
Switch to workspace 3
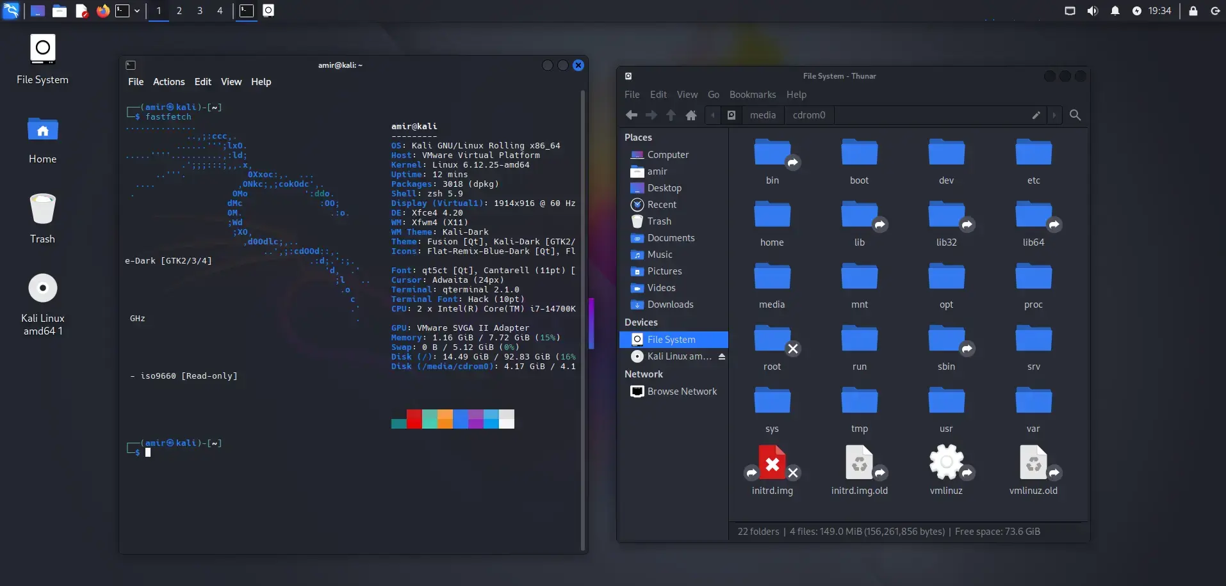(x=200, y=11)
